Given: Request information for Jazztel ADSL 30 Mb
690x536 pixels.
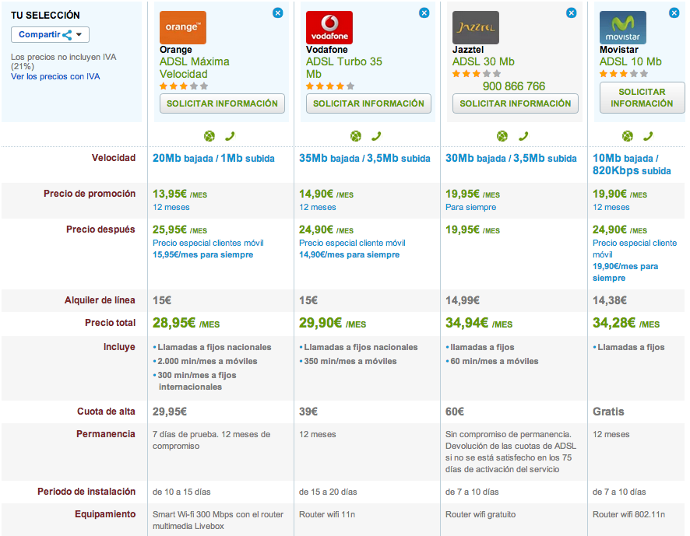Looking at the screenshot, I should coord(516,103).
